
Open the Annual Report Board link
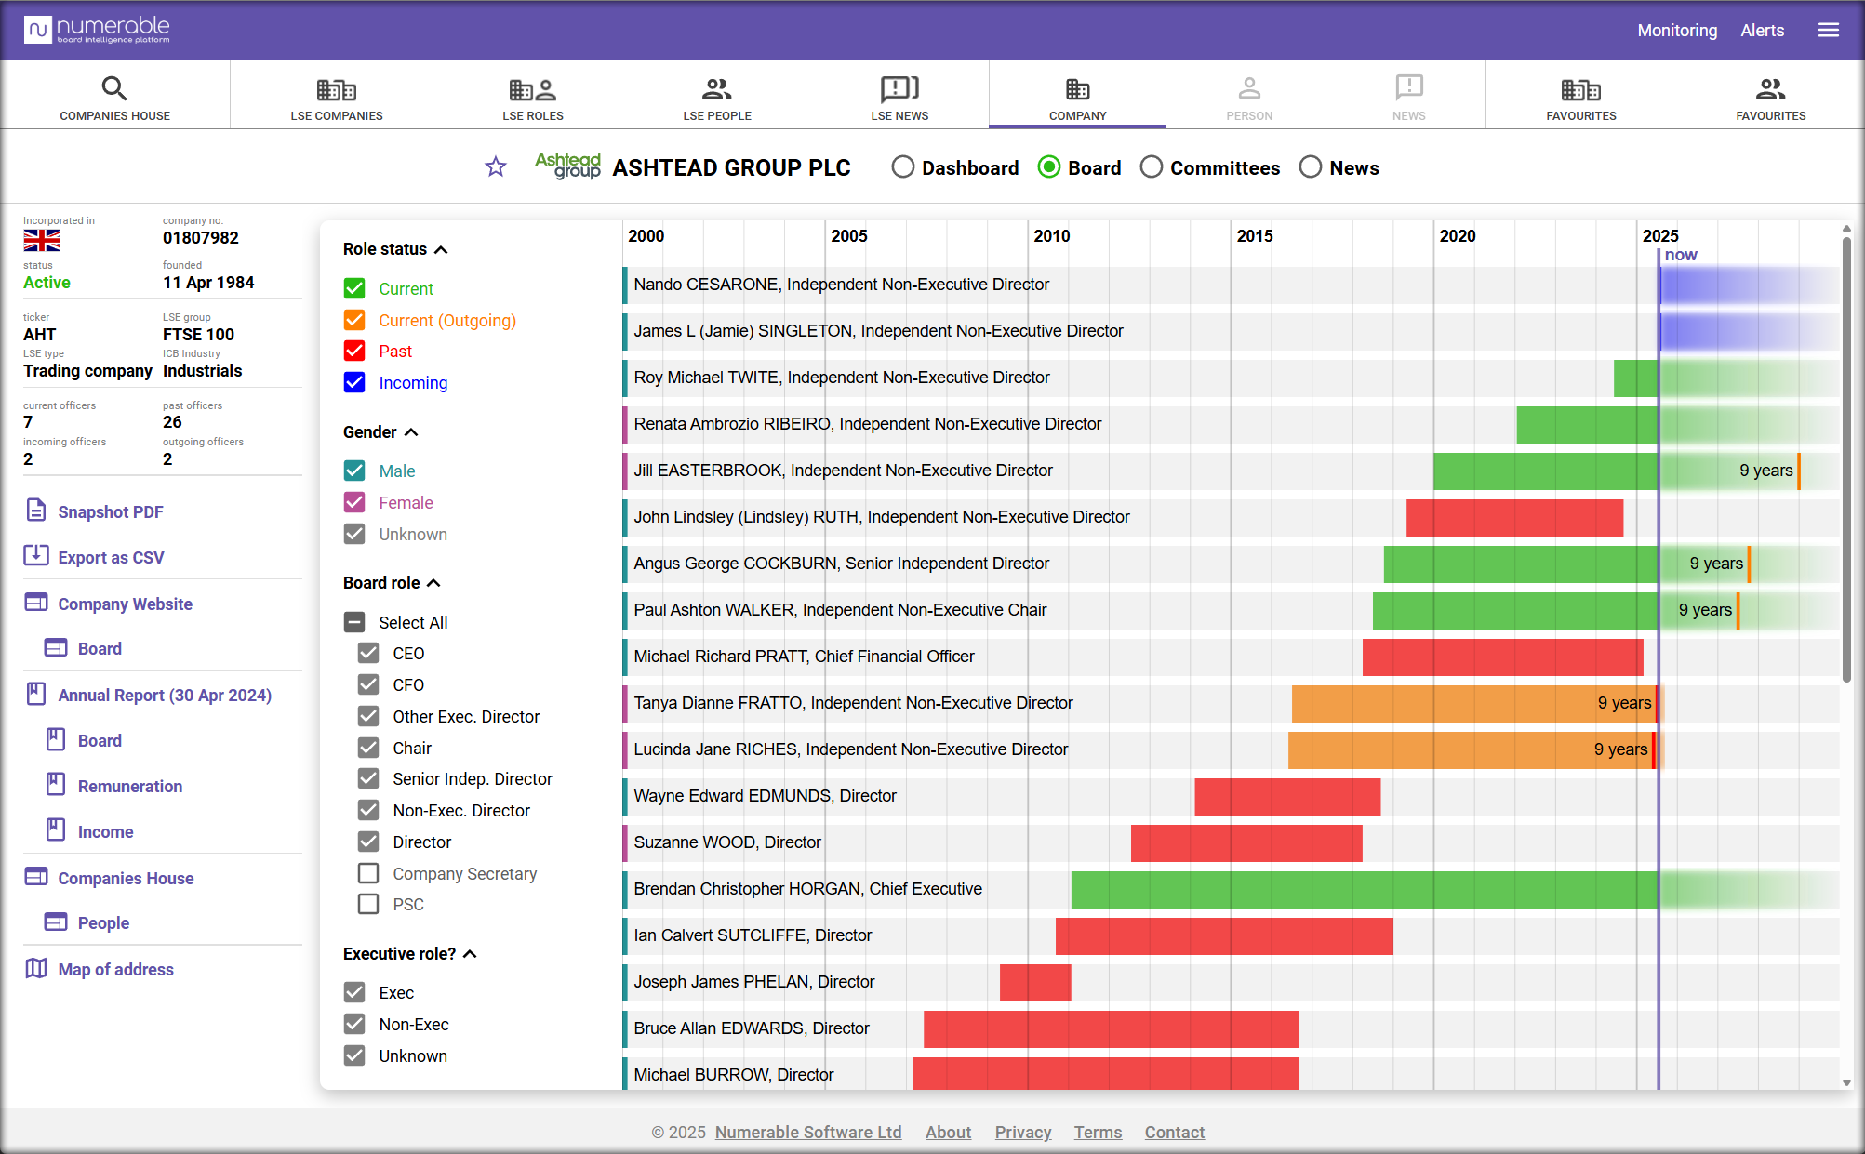100,740
